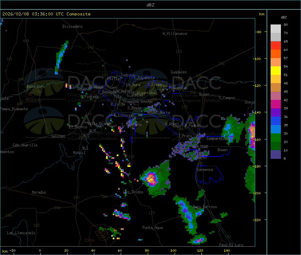
Task: Click the Paso_Barroso label
Action: click(x=205, y=207)
